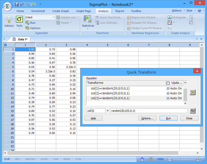Open SigmaStat test Options
207x164 pixels.
pyautogui.click(x=33, y=28)
